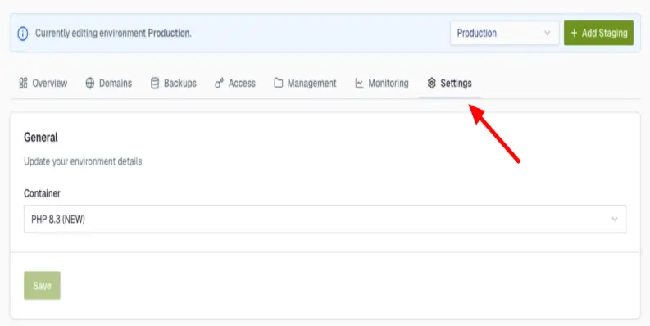Open the Management tab

[x=305, y=84]
